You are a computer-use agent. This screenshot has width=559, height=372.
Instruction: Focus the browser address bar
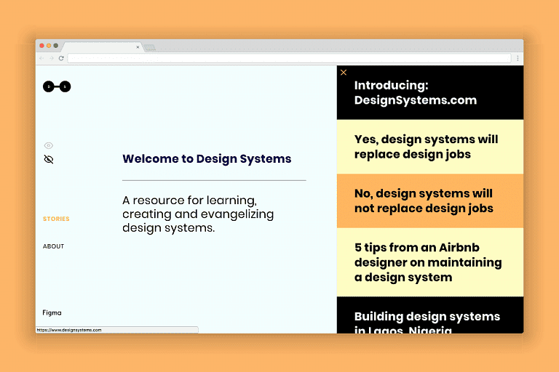(289, 58)
